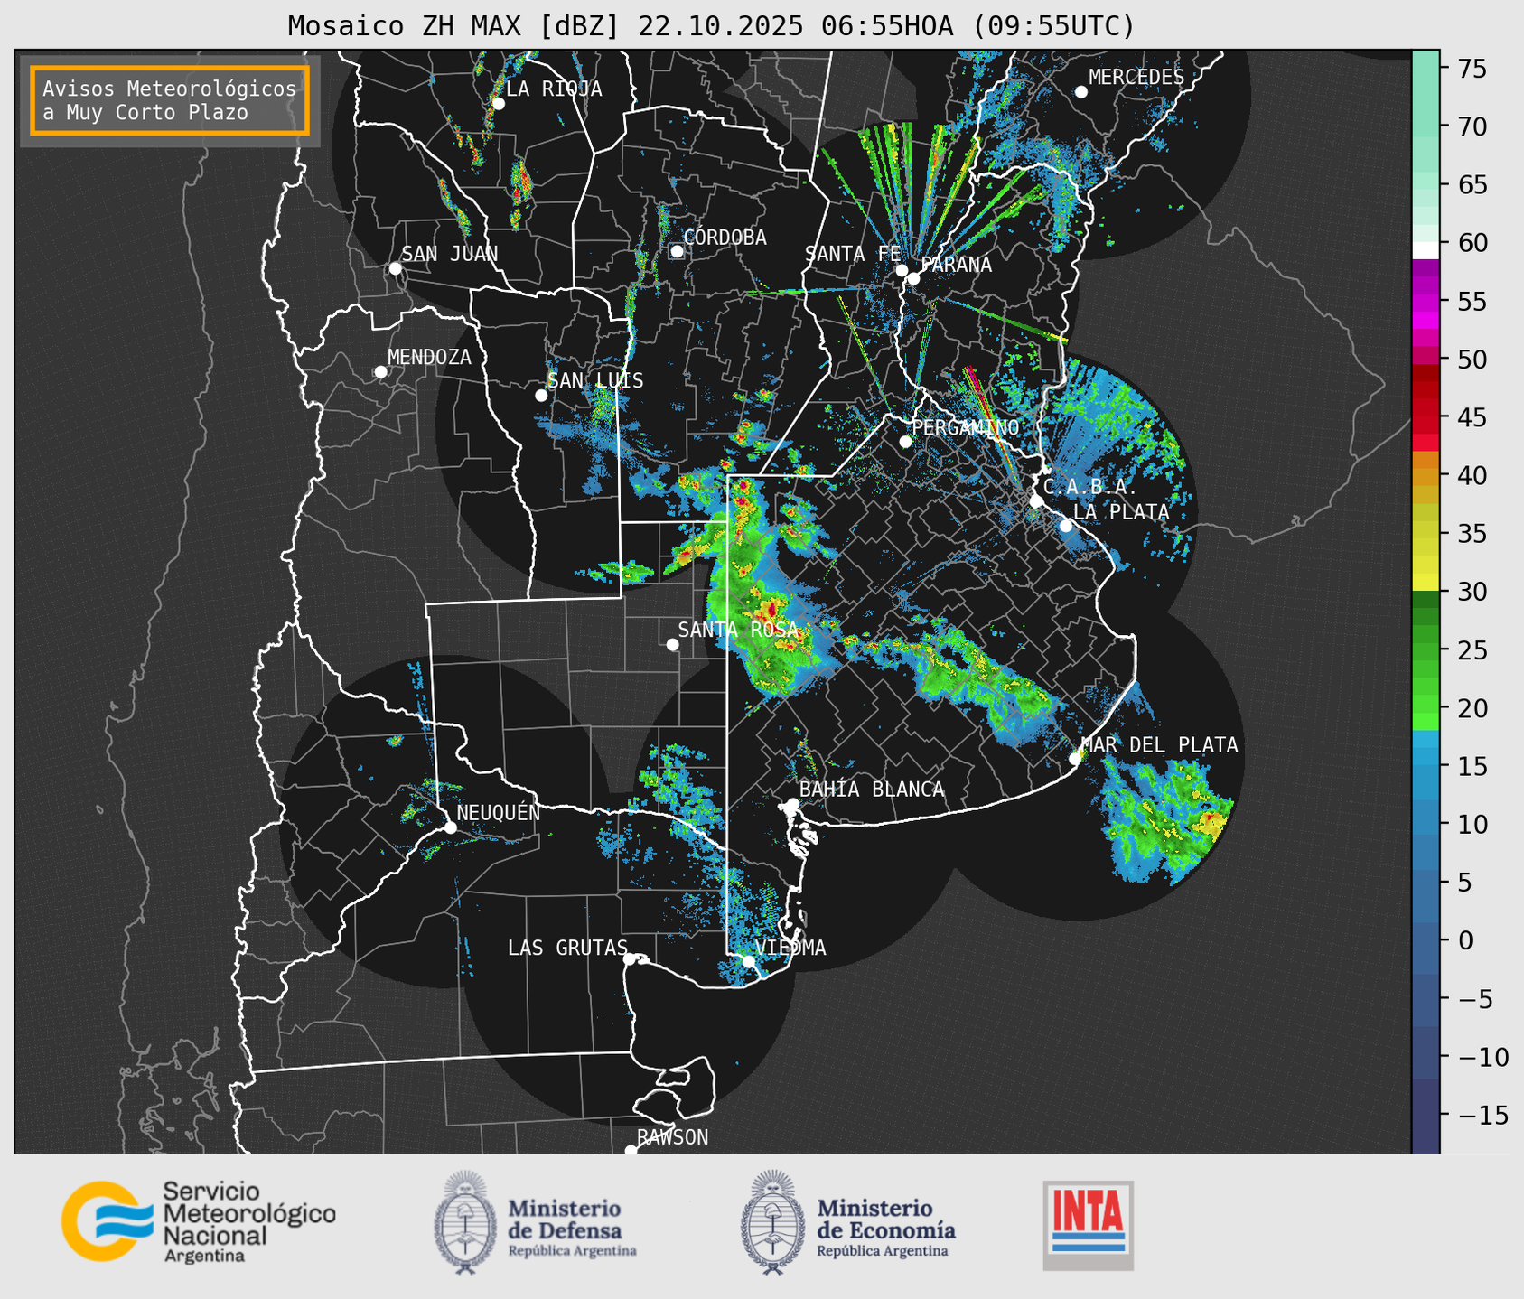Click the La Rioja city marker dot
Screen dimensions: 1524x1299
(498, 103)
